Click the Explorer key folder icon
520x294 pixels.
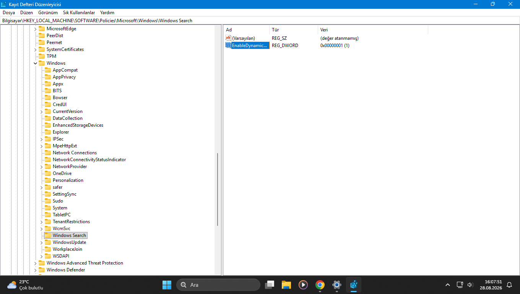[x=47, y=132]
